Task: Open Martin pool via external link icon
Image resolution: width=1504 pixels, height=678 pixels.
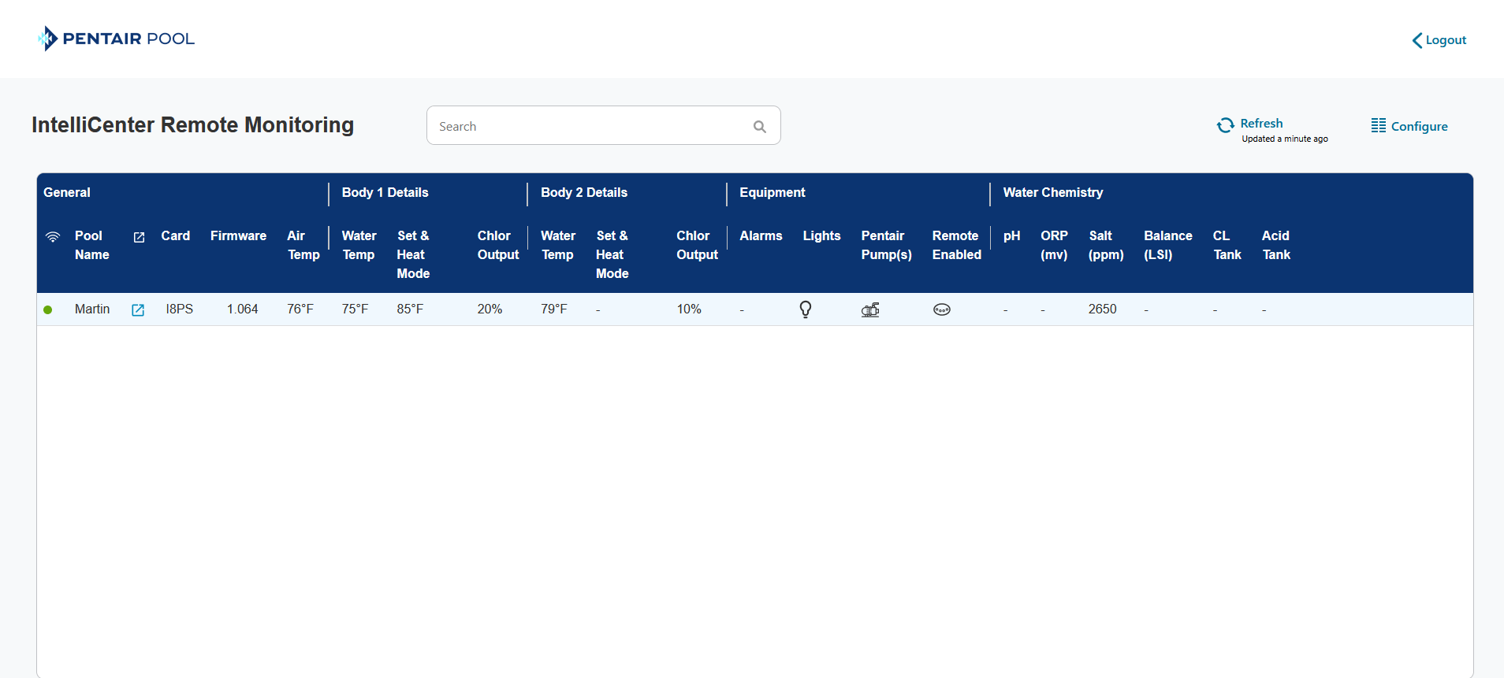Action: 138,310
